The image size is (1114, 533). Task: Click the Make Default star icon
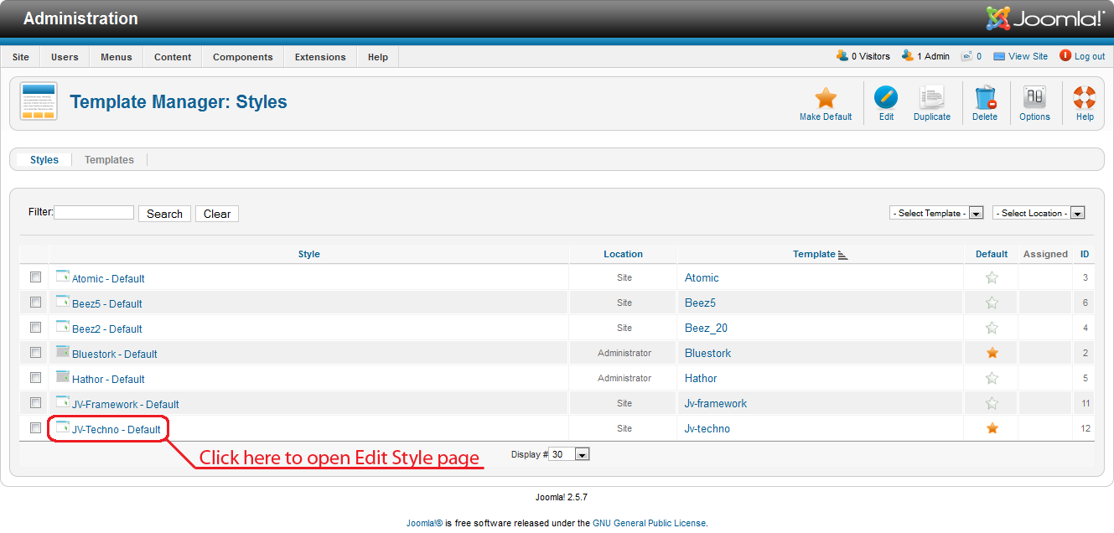(x=826, y=97)
